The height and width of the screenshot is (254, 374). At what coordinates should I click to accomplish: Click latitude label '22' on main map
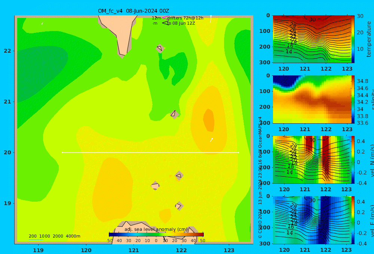pos(7,51)
